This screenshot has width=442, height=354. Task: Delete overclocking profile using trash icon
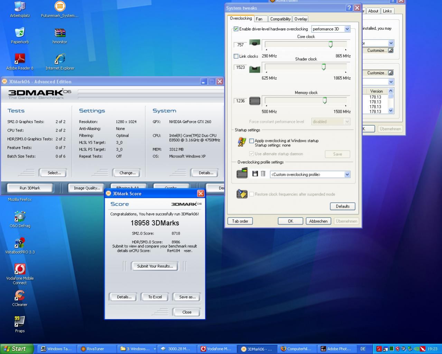(x=263, y=174)
